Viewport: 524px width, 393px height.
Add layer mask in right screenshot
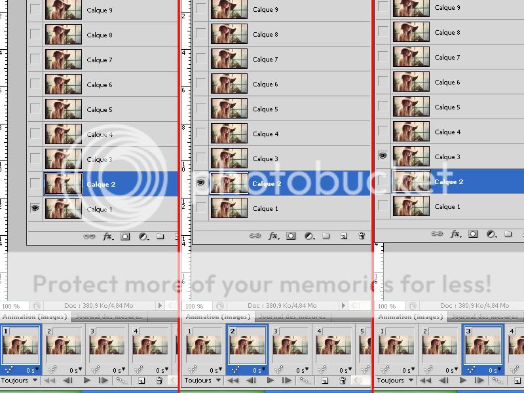coord(473,234)
